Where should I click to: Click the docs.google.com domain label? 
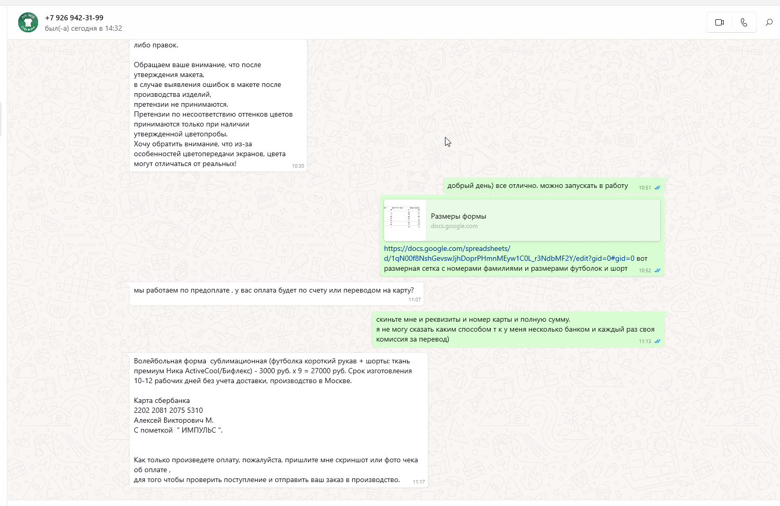[454, 226]
